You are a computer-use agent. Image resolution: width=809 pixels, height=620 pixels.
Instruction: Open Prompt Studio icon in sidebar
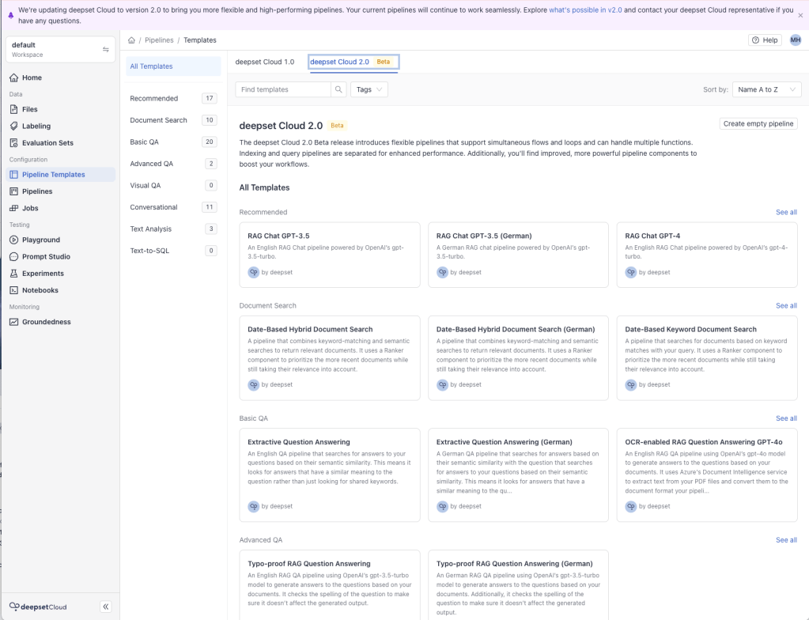pyautogui.click(x=14, y=256)
